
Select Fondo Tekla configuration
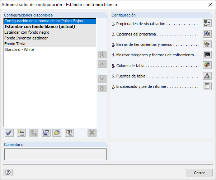[50, 44]
